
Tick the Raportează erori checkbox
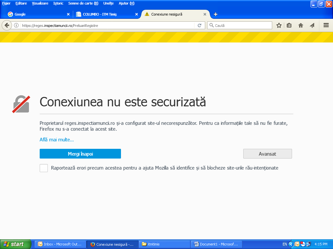[x=44, y=168]
